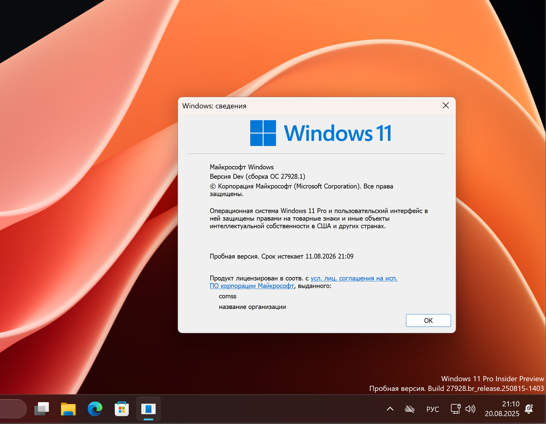546x424 pixels.
Task: Click the Ethernet network tray icon
Action: click(455, 409)
